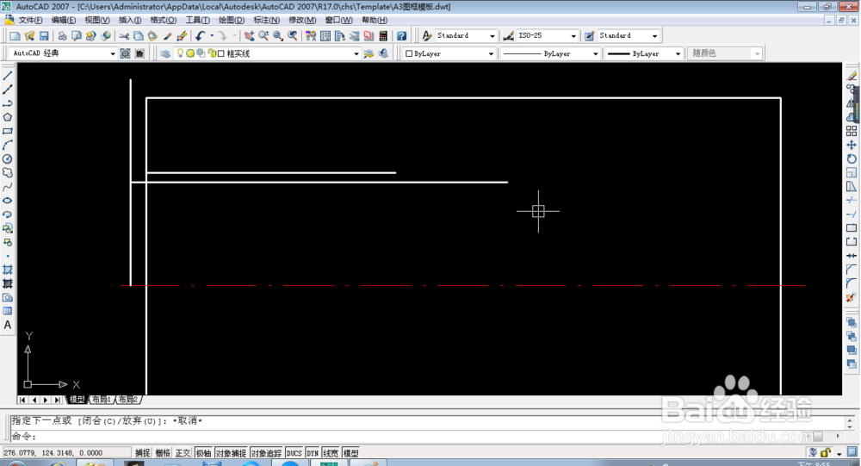Select the Rotate tool in Modify toolbar
This screenshot has width=861, height=466.
tap(852, 158)
